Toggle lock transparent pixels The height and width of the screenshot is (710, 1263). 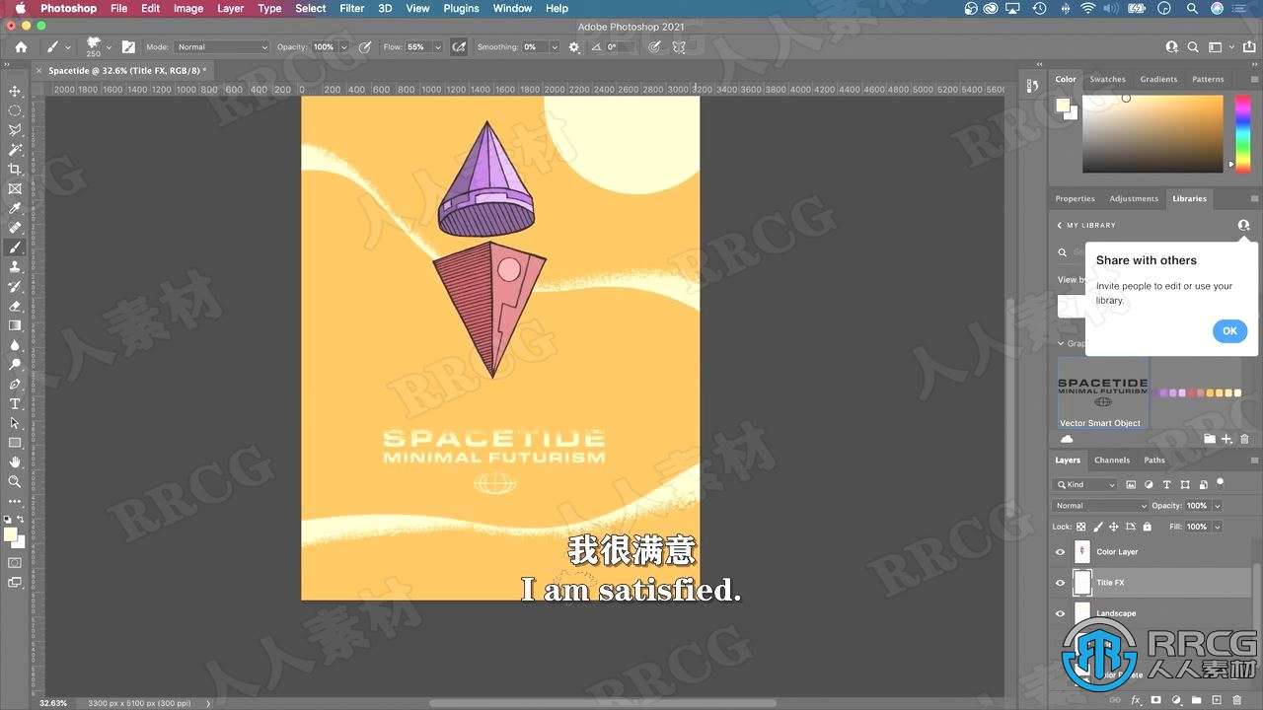pos(1080,527)
